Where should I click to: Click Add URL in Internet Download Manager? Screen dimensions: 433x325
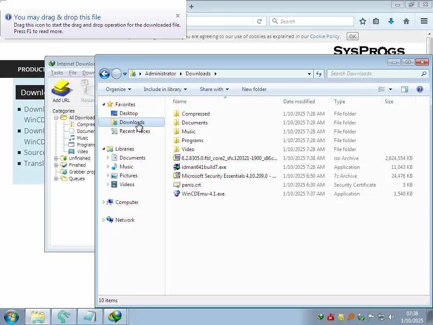61,91
